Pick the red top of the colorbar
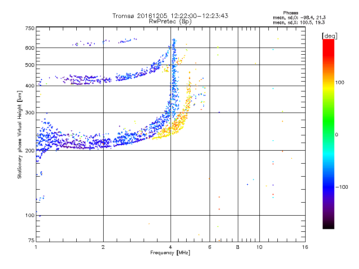Image resolution: width=359 pixels, height=269 pixels. click(x=328, y=42)
